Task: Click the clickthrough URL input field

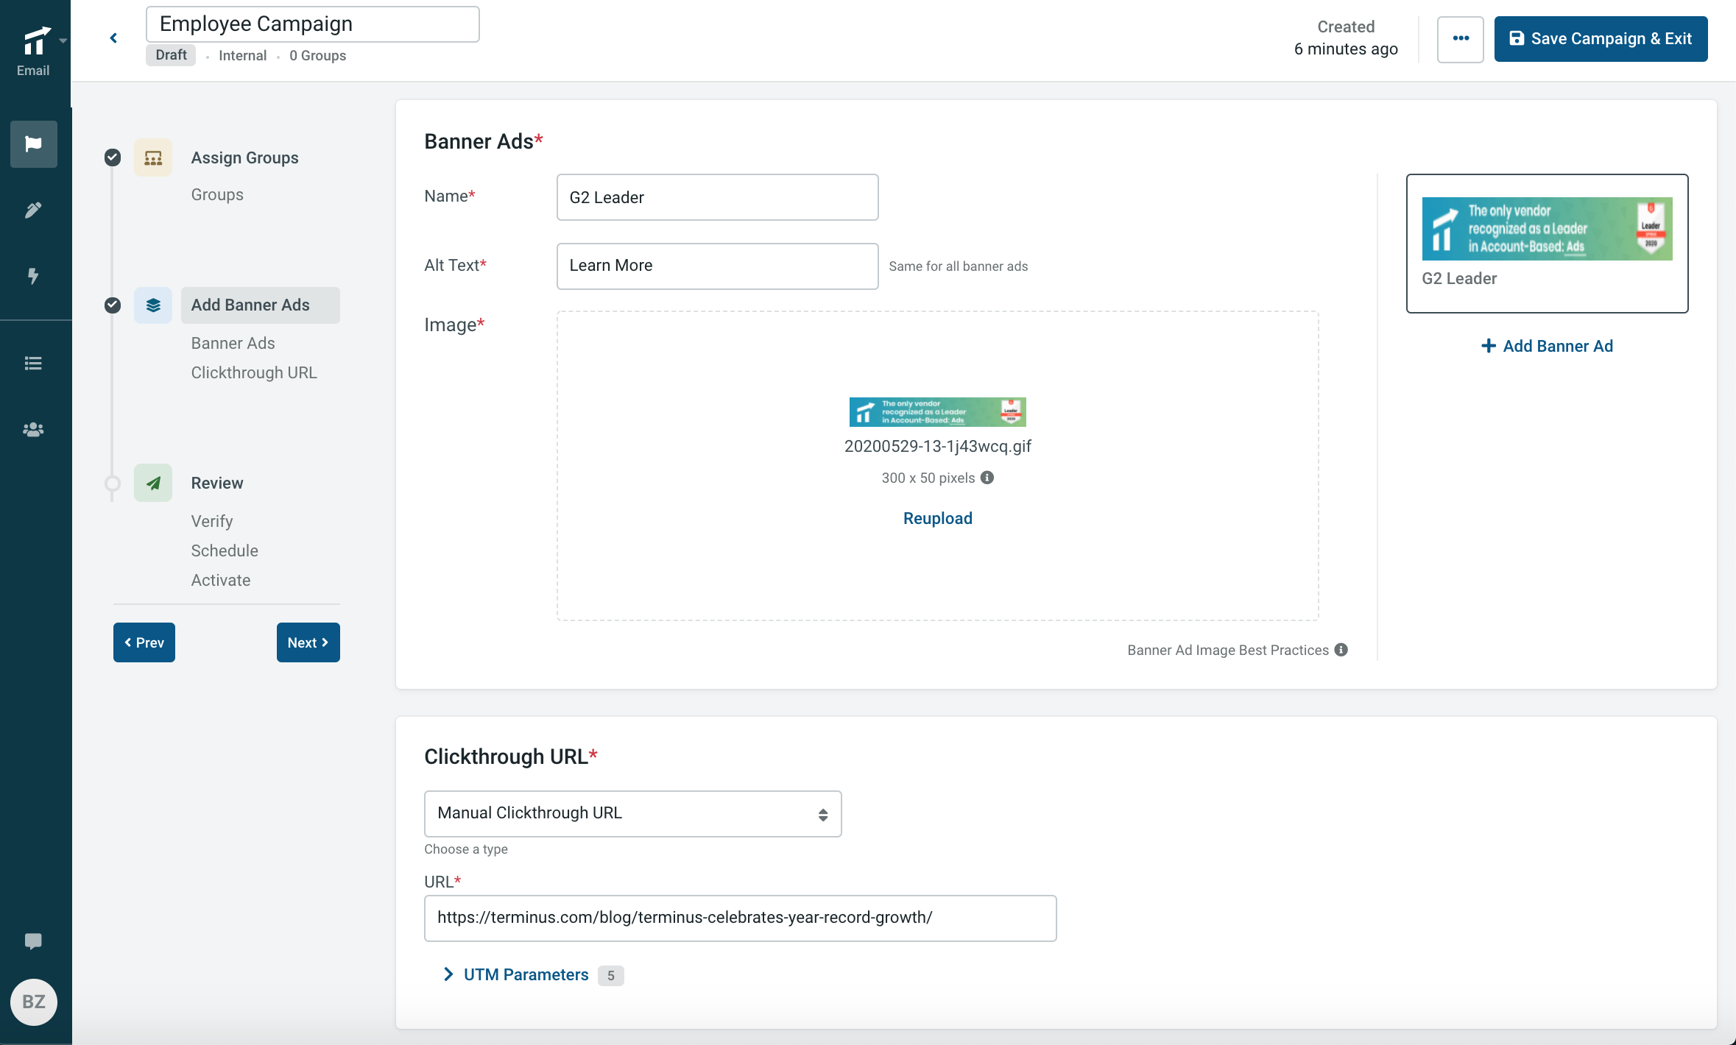Action: [741, 918]
